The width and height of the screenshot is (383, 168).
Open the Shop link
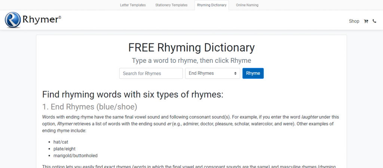coord(354,21)
